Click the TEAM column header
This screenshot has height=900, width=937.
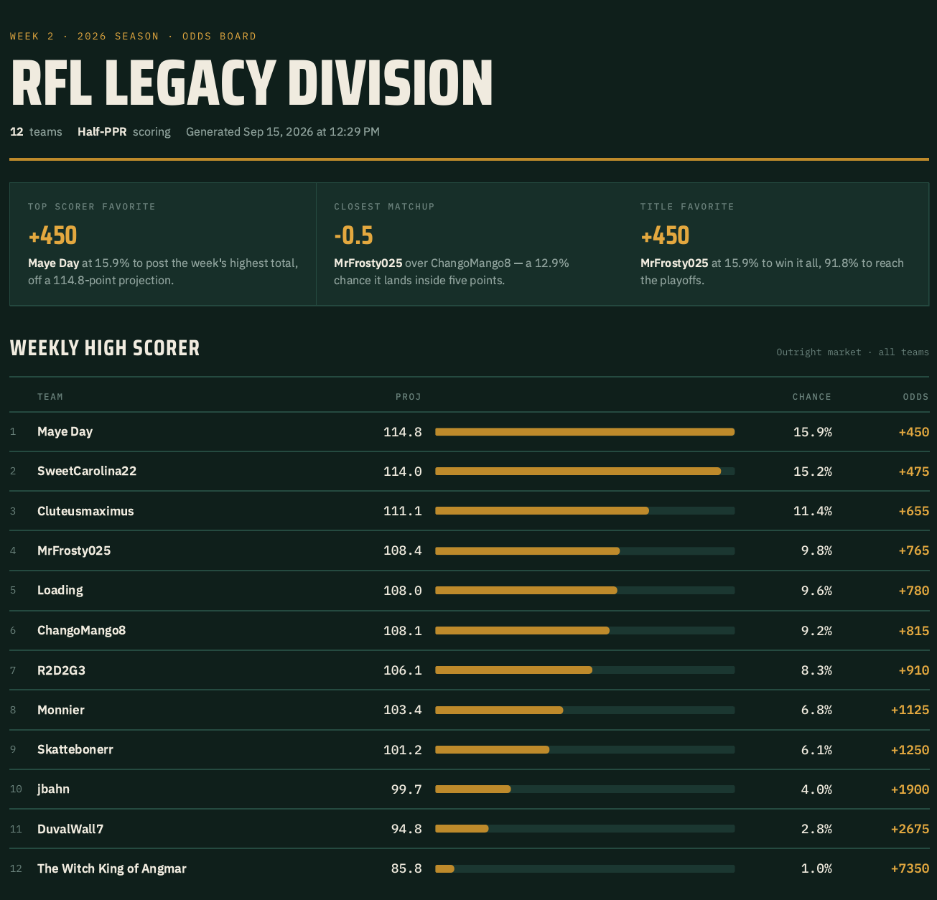pos(50,397)
